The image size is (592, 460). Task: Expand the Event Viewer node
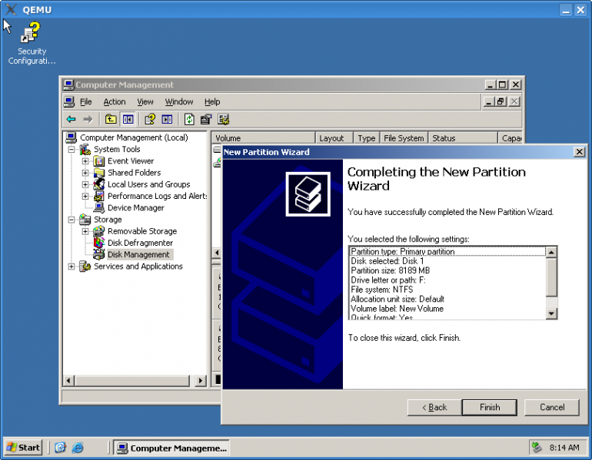(x=85, y=161)
